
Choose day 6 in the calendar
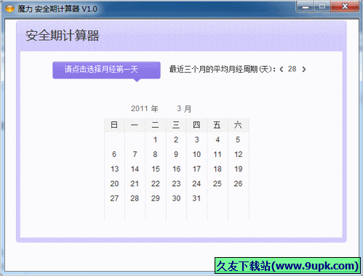click(114, 154)
